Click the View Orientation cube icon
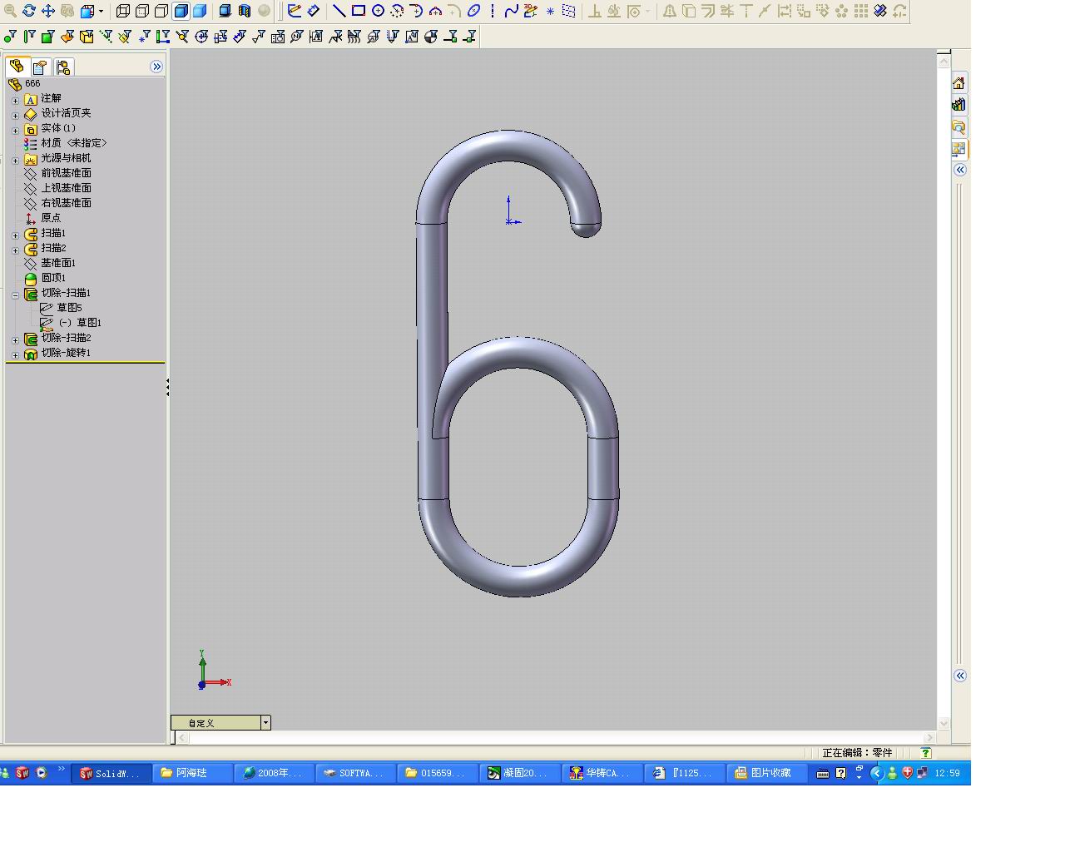Viewport: 1065px width, 852px height. click(x=87, y=11)
